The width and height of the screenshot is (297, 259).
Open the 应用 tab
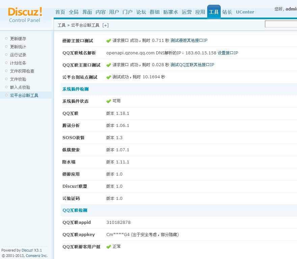pyautogui.click(x=200, y=12)
